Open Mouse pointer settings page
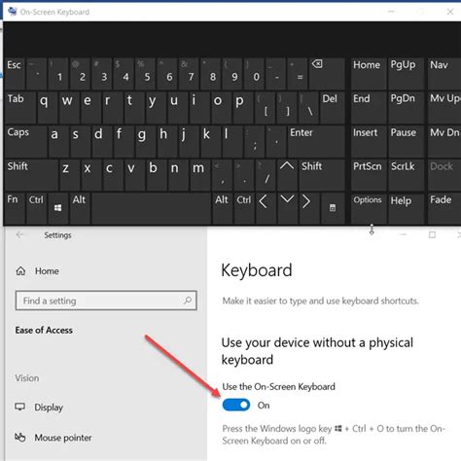 (x=63, y=438)
